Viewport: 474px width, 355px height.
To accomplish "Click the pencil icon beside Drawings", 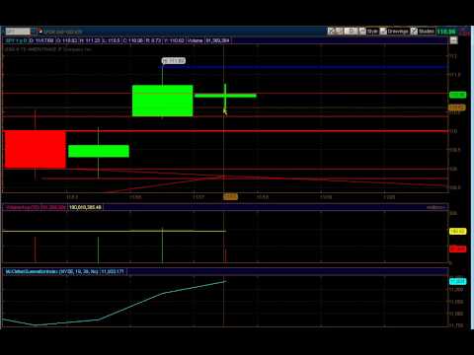I will tap(383, 32).
